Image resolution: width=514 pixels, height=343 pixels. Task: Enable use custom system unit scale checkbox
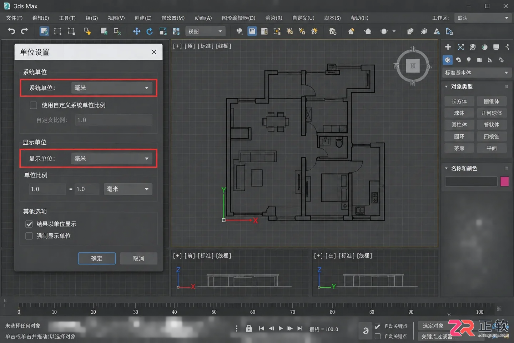[34, 105]
